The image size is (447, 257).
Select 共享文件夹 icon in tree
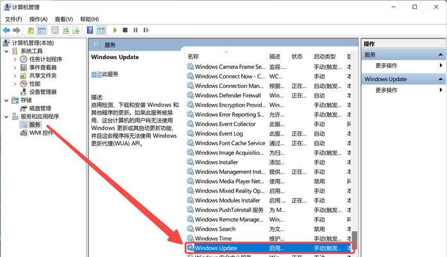coord(23,76)
